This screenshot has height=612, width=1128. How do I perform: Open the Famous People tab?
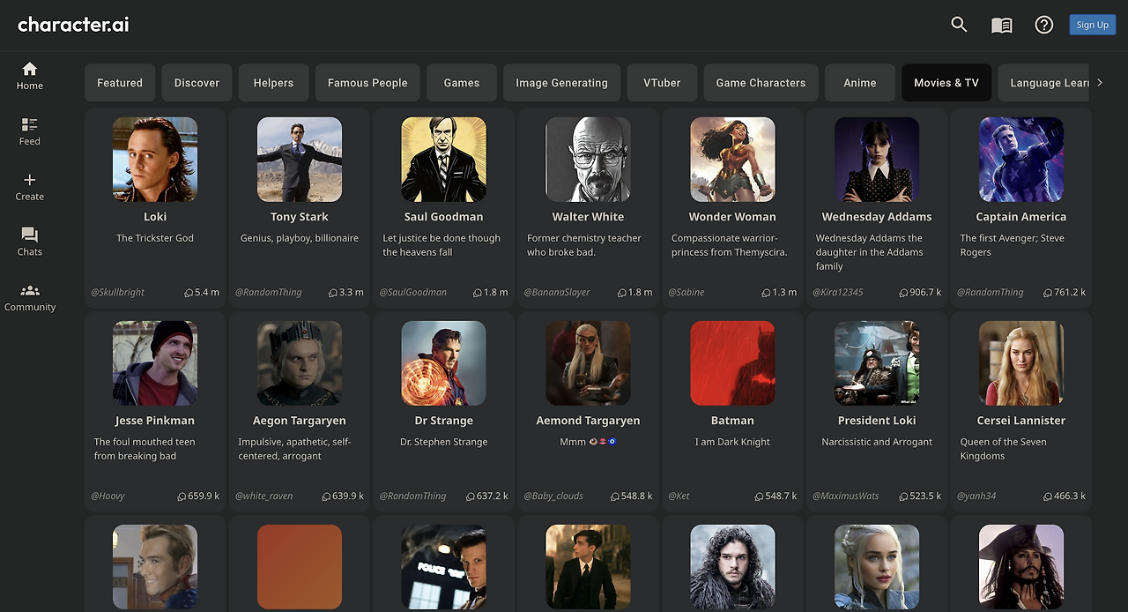[367, 83]
